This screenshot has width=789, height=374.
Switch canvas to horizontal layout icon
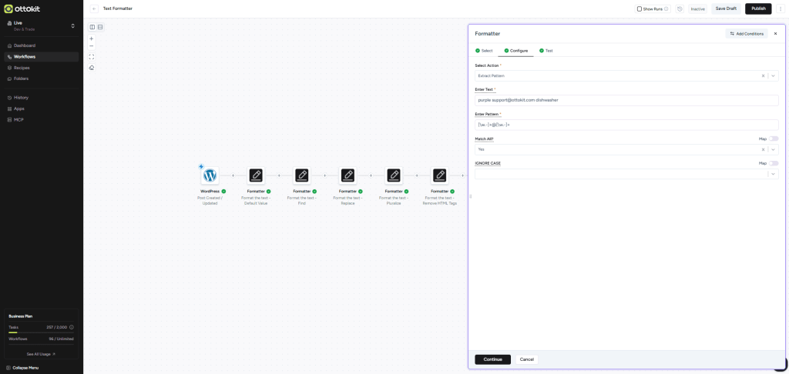pyautogui.click(x=100, y=27)
